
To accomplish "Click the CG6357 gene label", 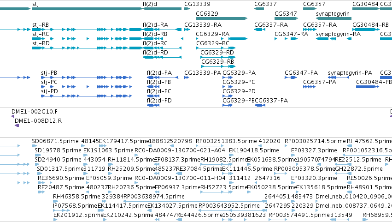I will [314, 4].
